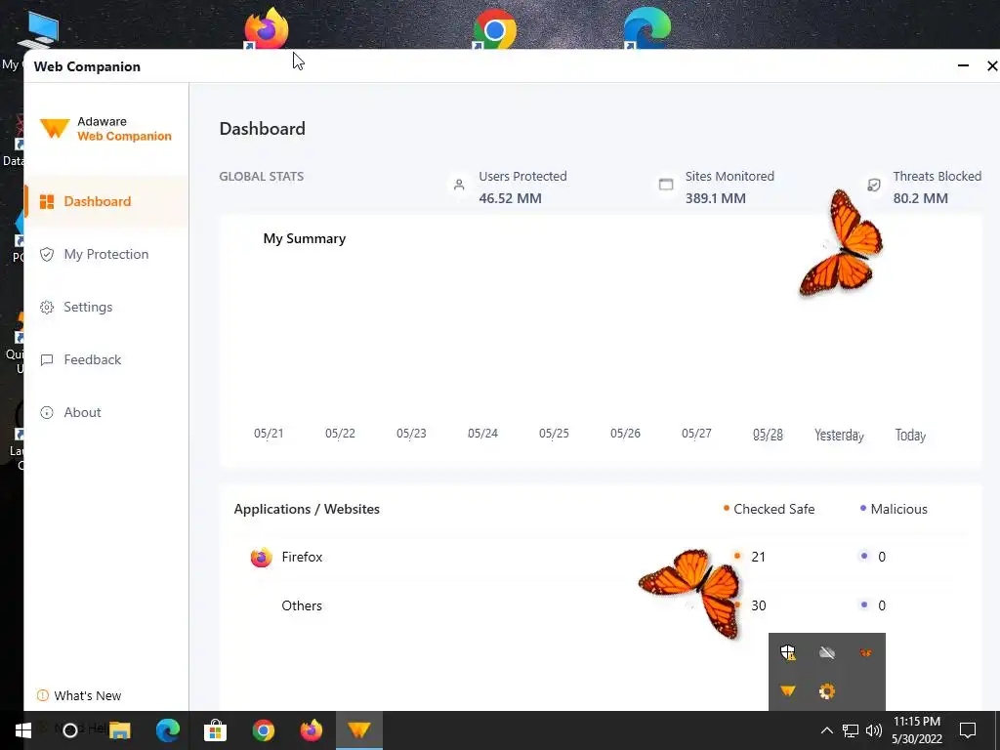Click the butterfly icon in tray popup
Viewport: 1000px width, 750px height.
[x=865, y=652]
